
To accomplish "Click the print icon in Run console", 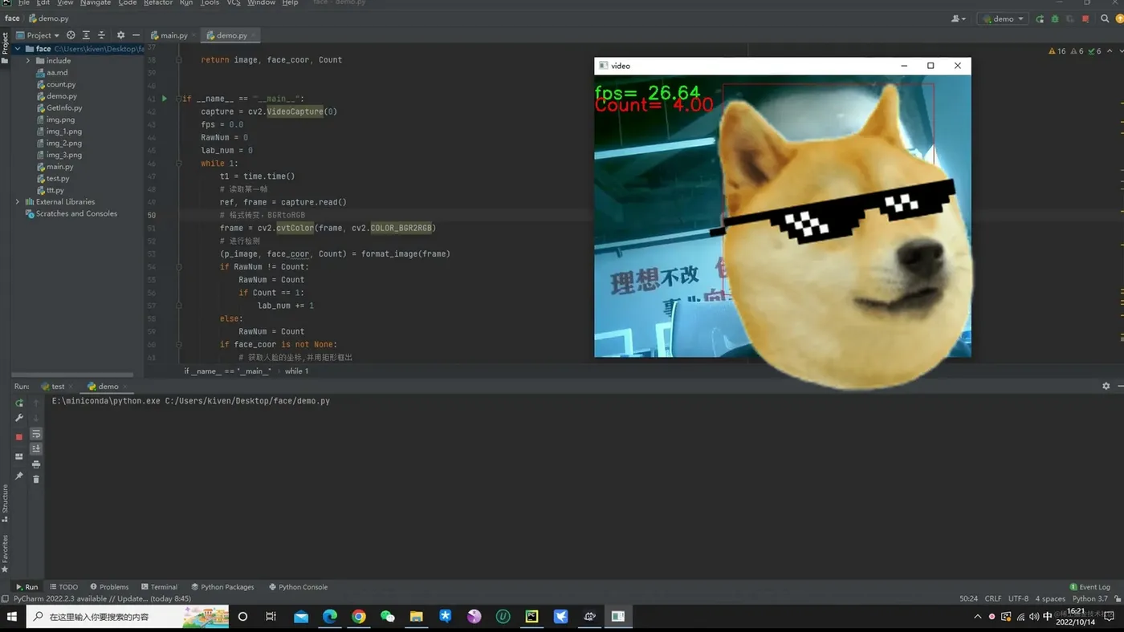I will coord(36,464).
